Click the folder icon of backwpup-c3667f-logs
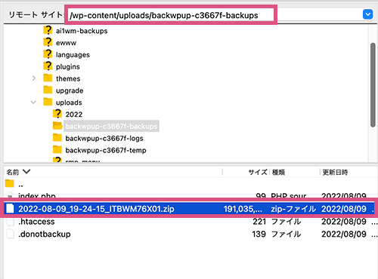This screenshot has width=378, height=279. point(57,138)
